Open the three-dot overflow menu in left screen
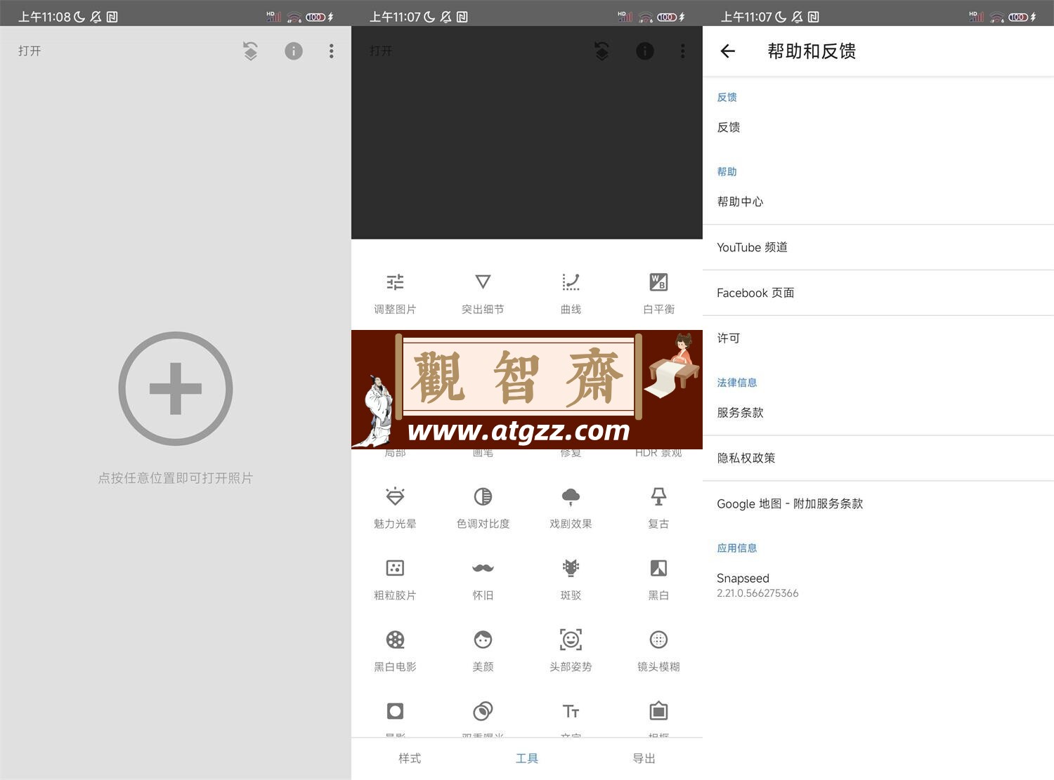Screen dimensions: 1054x780 (332, 51)
